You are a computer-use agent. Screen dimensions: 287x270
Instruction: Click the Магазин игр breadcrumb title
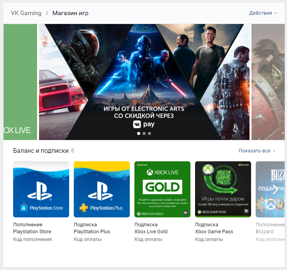(x=70, y=13)
